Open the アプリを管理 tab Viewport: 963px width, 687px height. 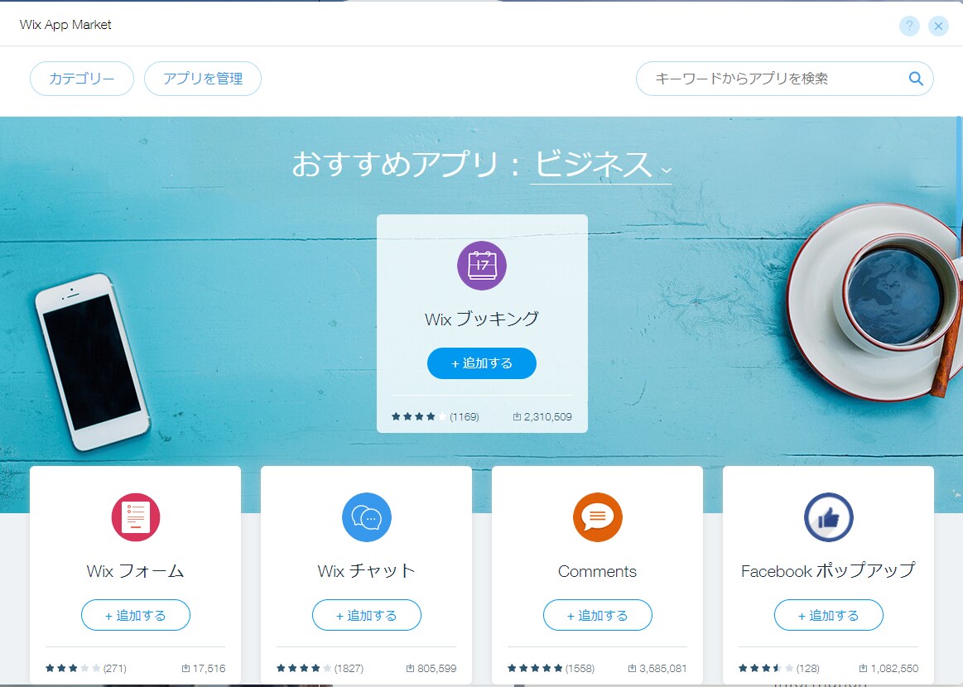point(203,79)
